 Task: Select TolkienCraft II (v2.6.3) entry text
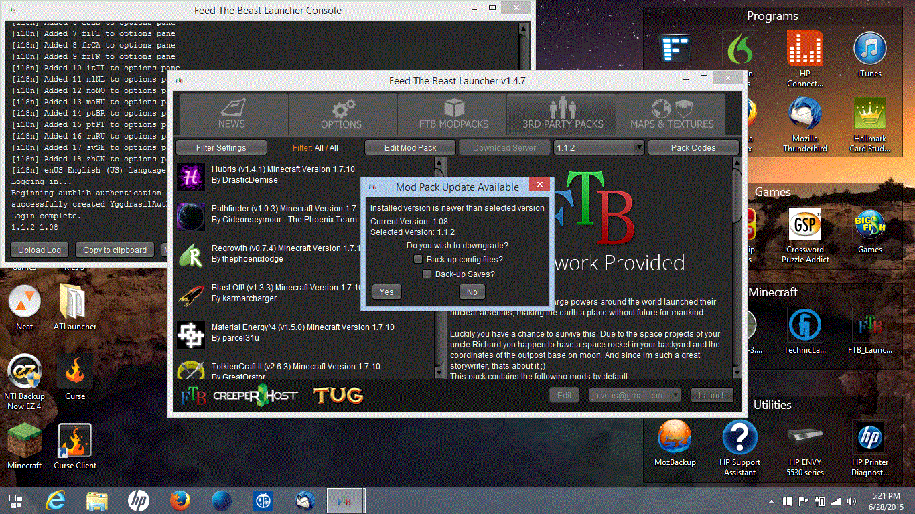[x=296, y=367]
